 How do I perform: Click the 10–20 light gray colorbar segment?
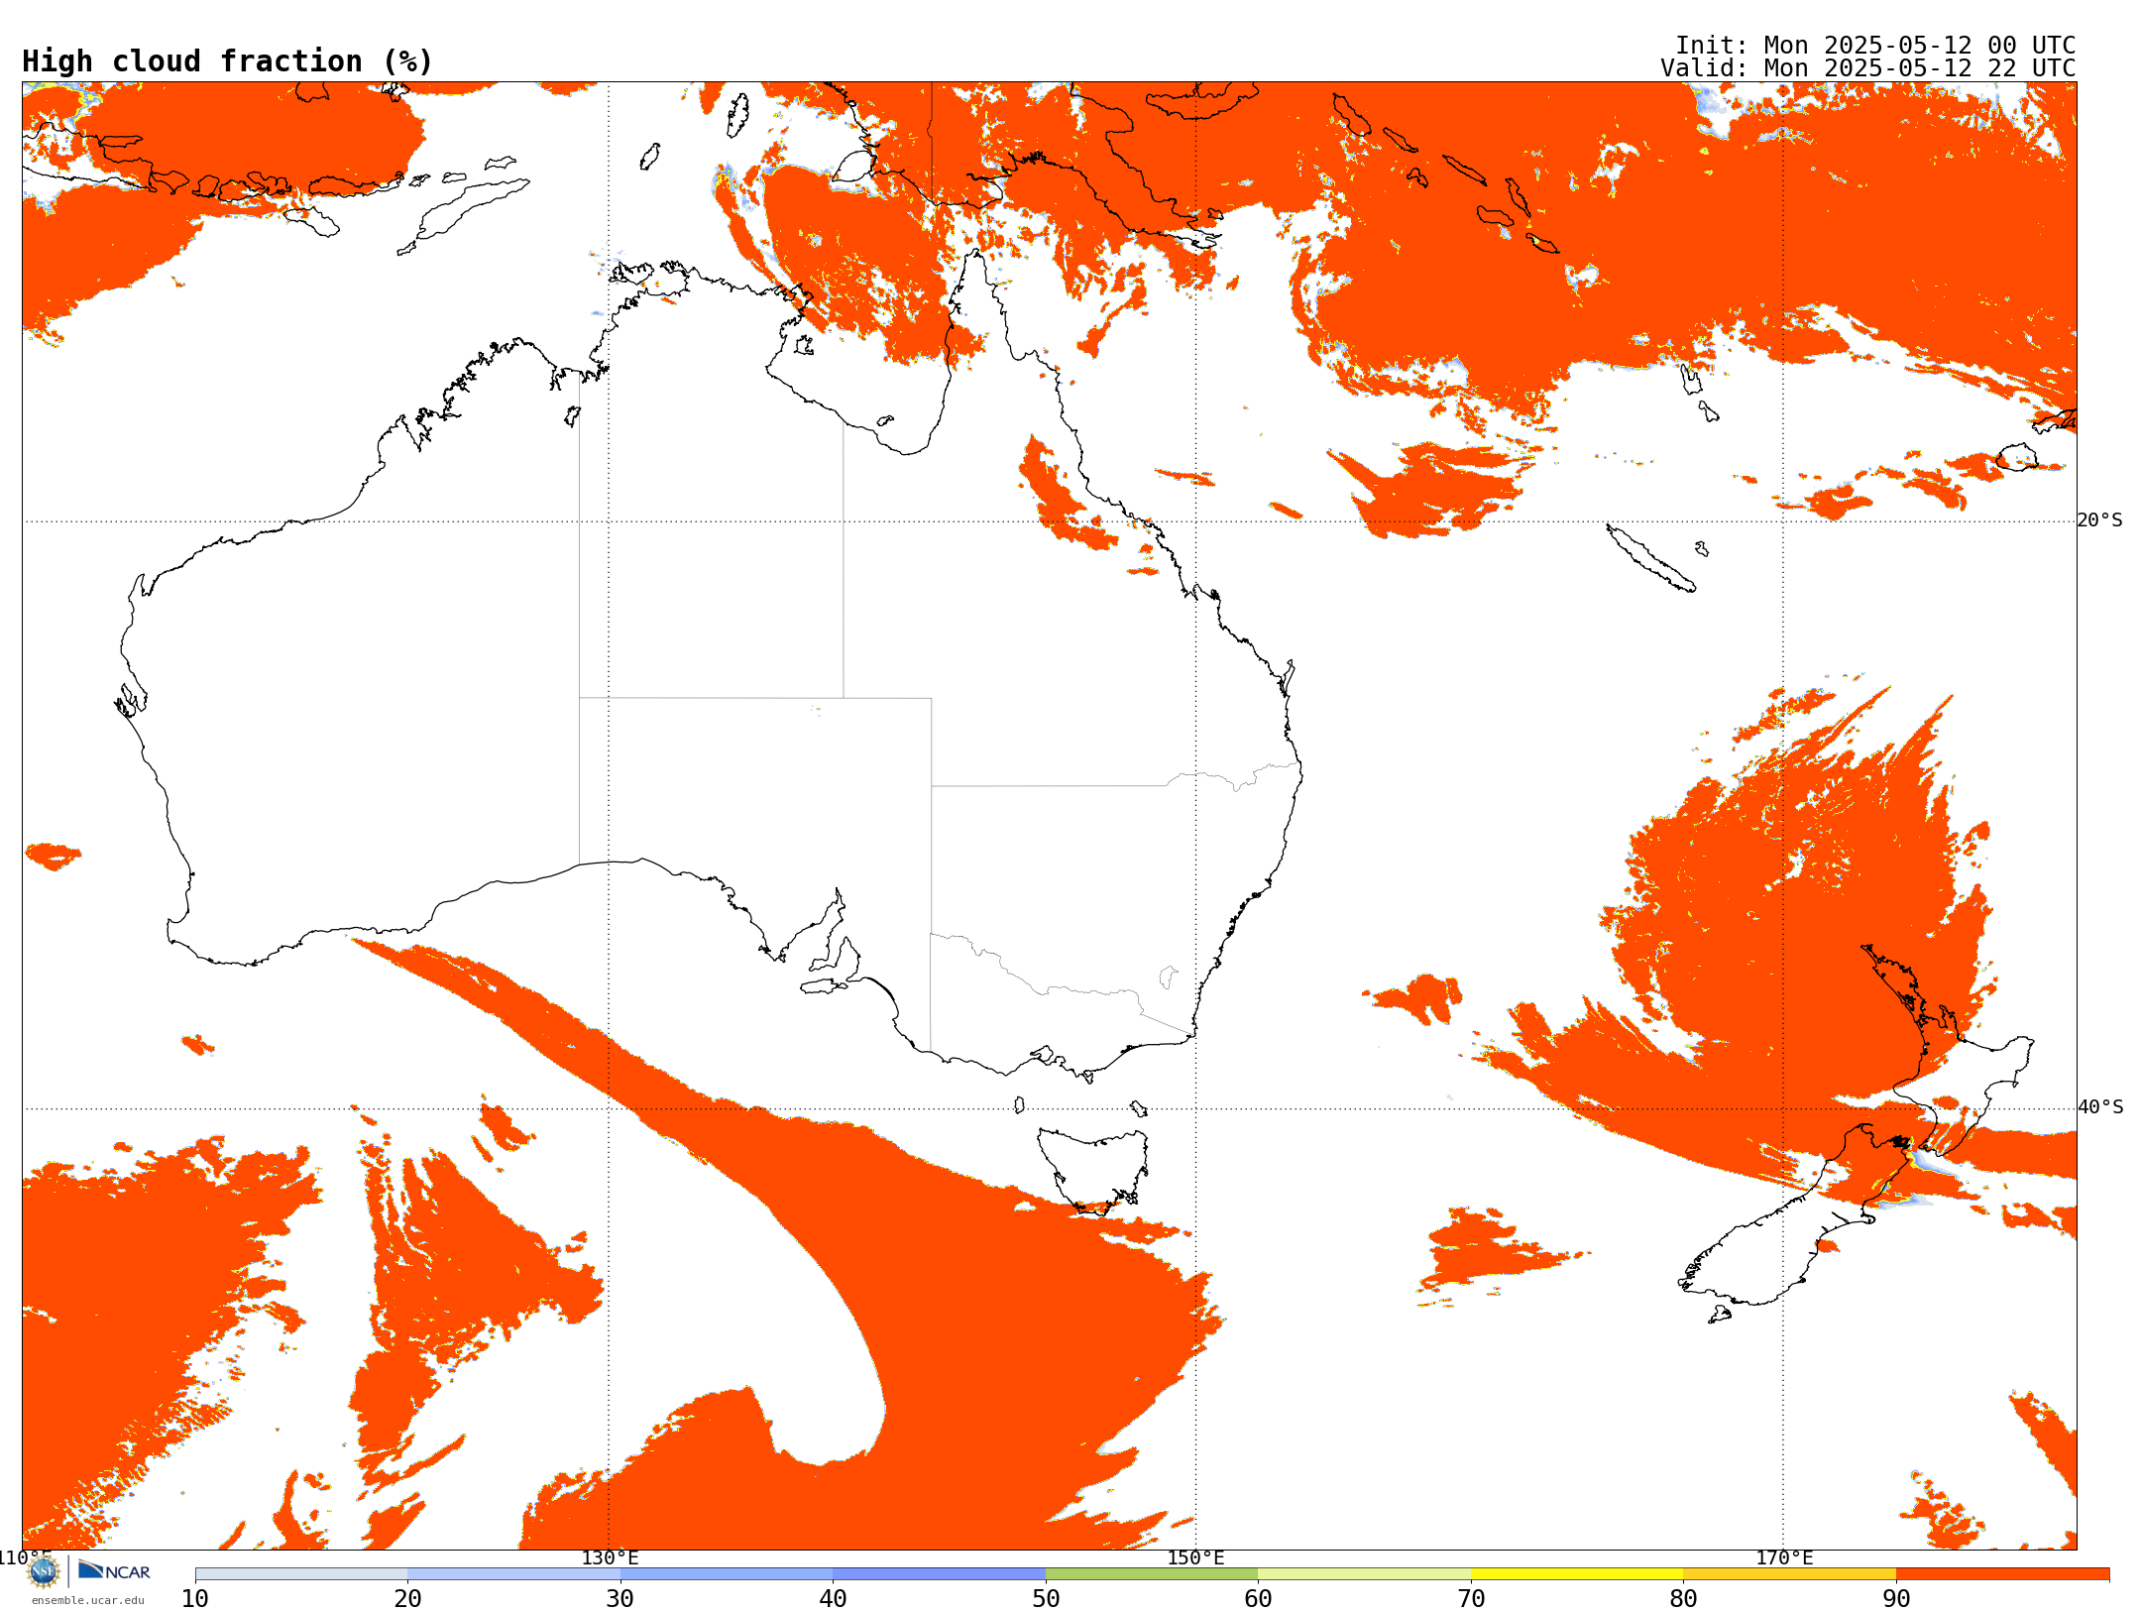(301, 1574)
